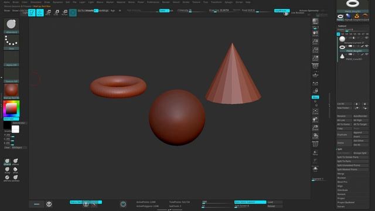
Task: Expand the Remesh section
Action: (341, 194)
